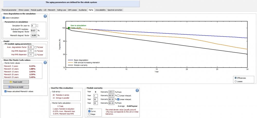The width and height of the screenshot is (257, 118).
Task: Click the Global degrad. factor input field
Action: pyautogui.click(x=34, y=30)
